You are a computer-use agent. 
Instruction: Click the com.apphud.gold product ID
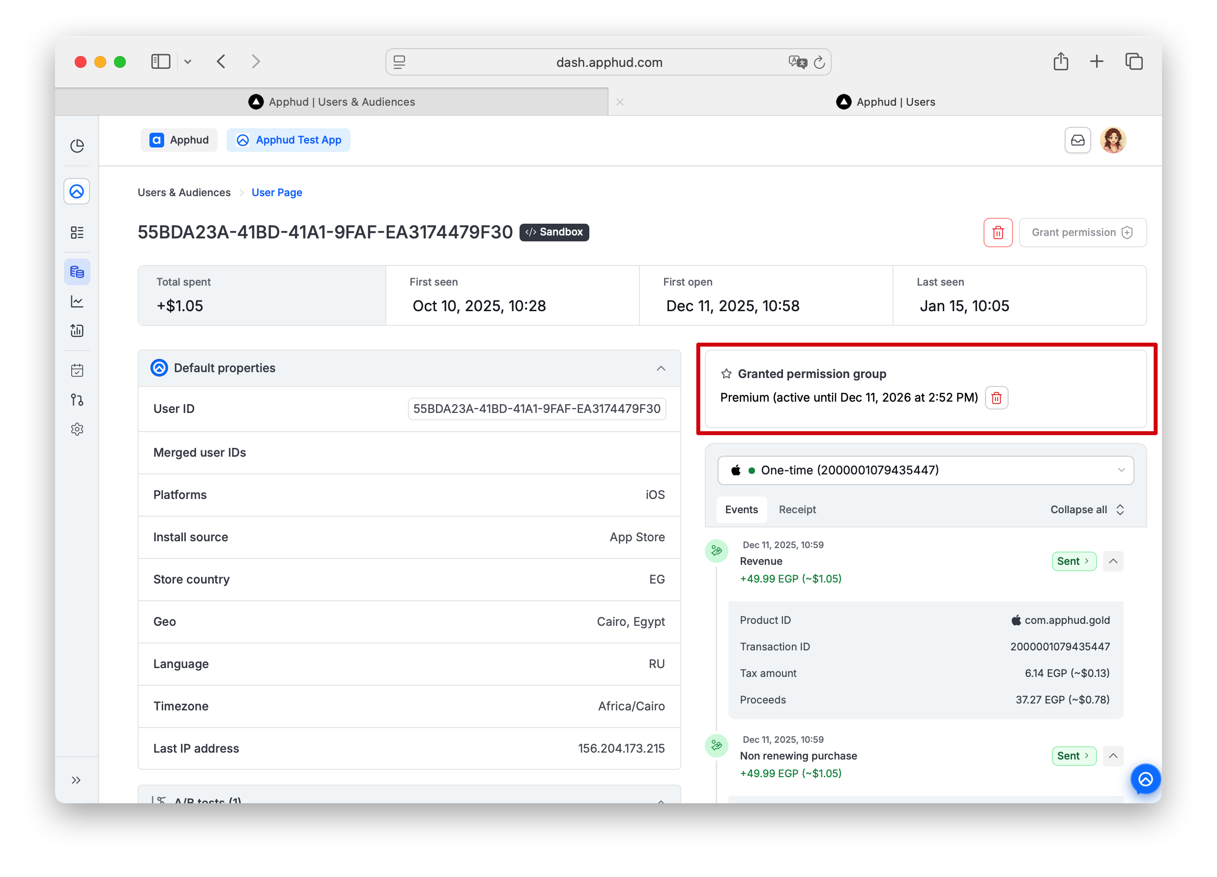[x=1060, y=620]
